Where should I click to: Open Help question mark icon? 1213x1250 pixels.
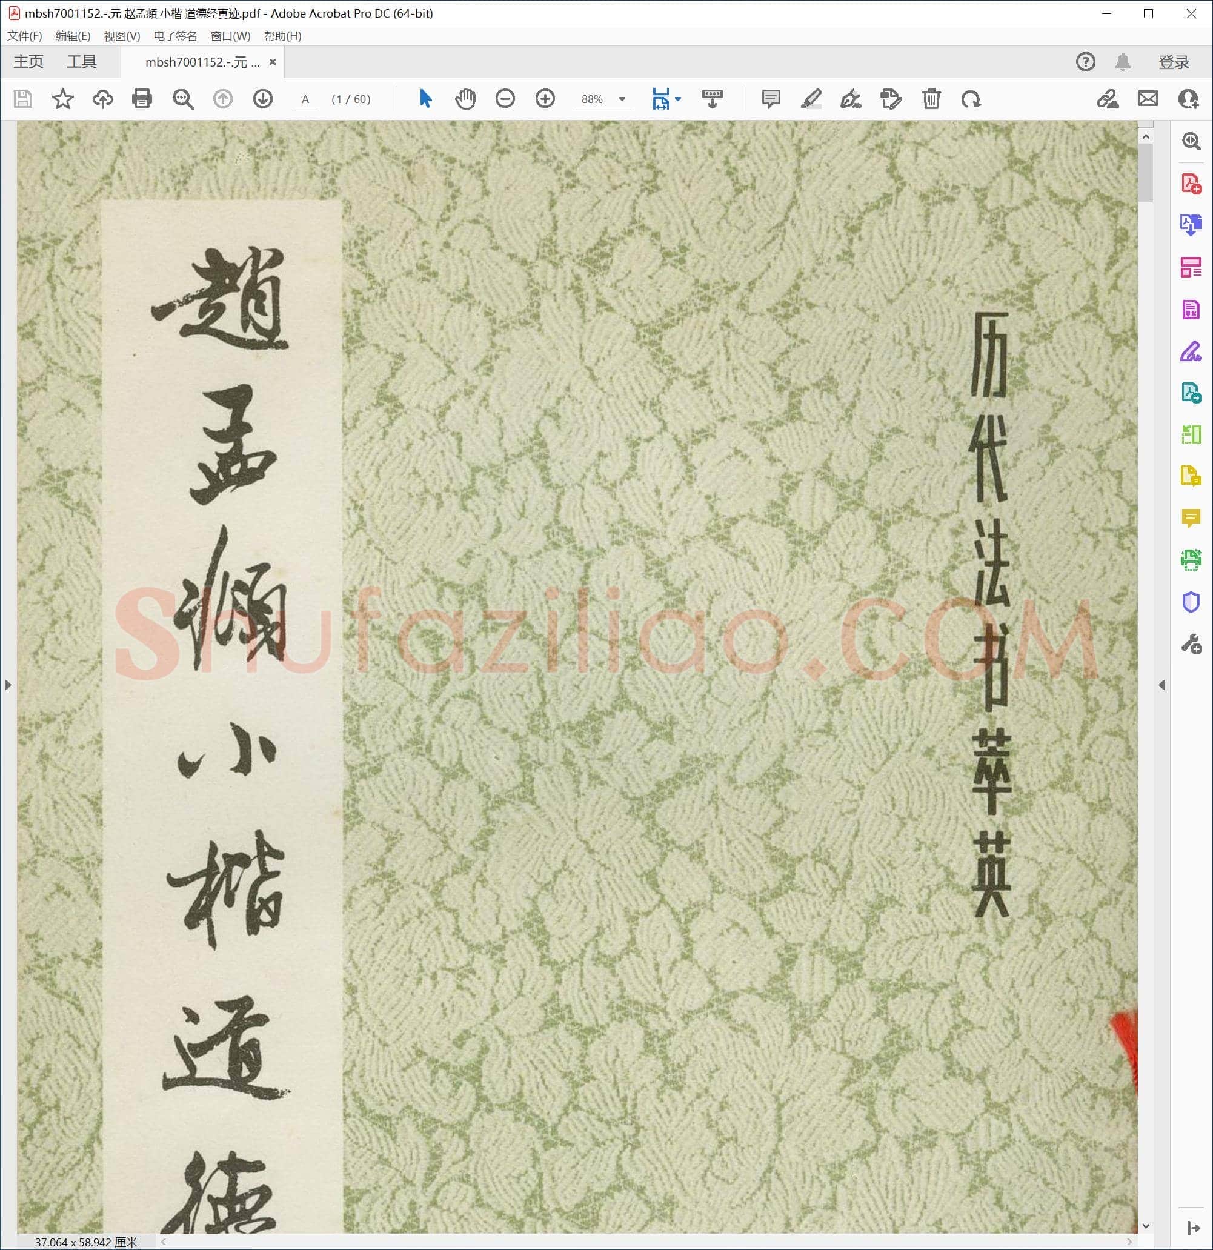pyautogui.click(x=1085, y=62)
